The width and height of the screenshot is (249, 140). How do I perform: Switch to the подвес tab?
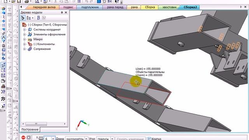tap(68, 7)
